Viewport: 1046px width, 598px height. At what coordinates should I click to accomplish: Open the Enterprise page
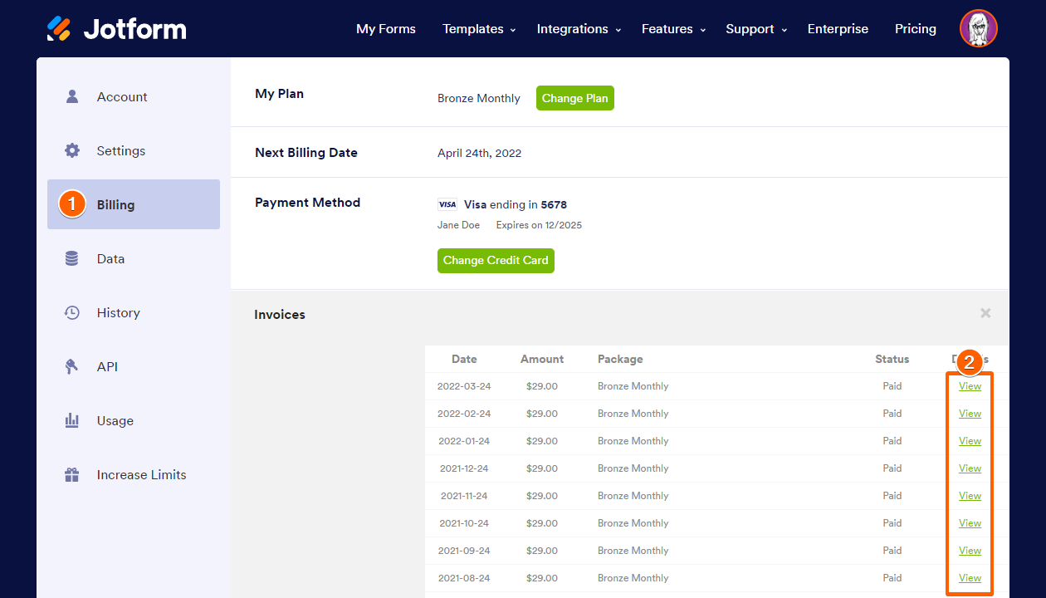click(838, 29)
